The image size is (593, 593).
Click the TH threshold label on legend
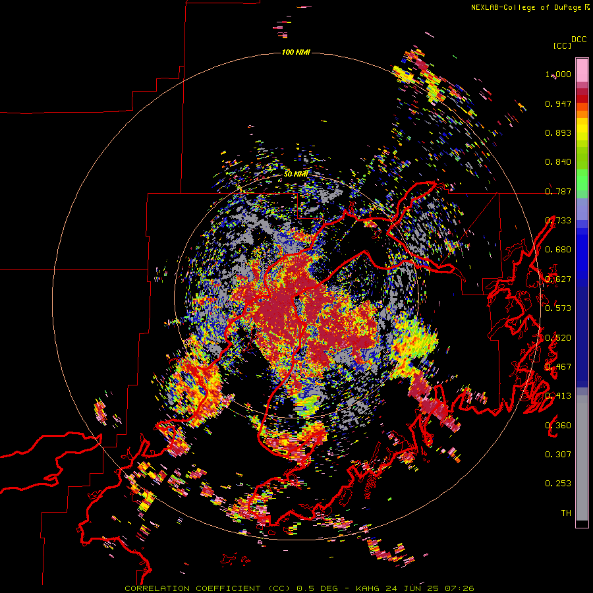[566, 513]
